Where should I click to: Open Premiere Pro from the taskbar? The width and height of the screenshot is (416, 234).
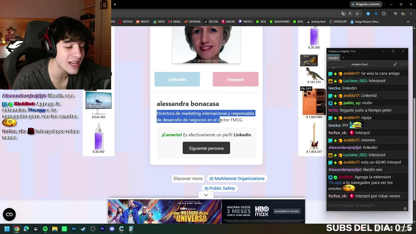(102, 229)
